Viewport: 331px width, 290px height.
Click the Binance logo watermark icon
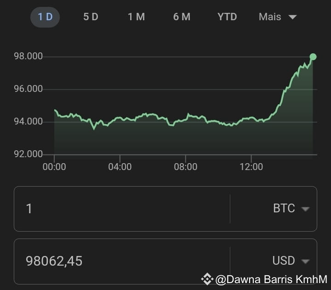click(x=207, y=279)
